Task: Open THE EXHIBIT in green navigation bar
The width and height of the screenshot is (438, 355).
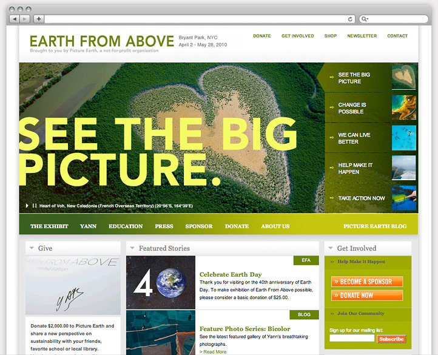Action: (49, 226)
